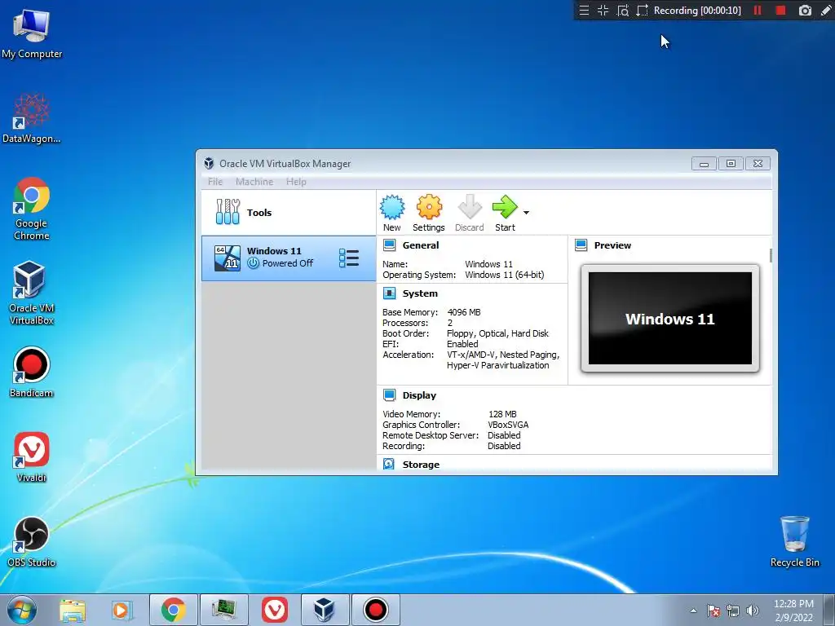This screenshot has width=835, height=626.
Task: Click the My Computer desktop icon
Action: coord(32,33)
